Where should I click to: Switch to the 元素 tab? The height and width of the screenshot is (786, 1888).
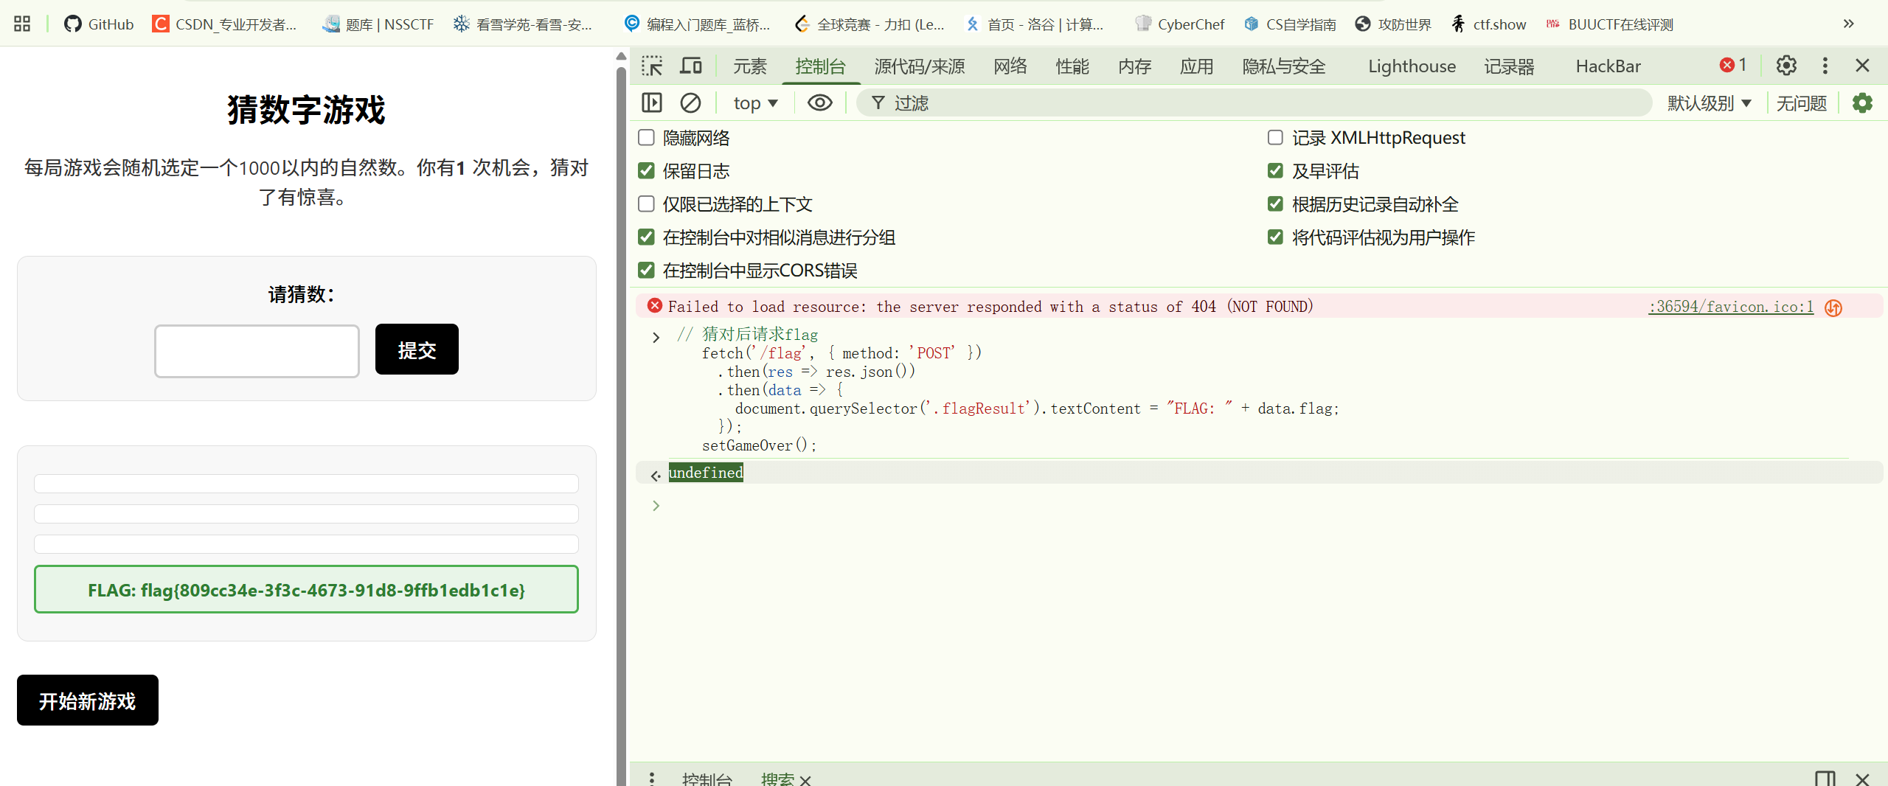tap(750, 66)
